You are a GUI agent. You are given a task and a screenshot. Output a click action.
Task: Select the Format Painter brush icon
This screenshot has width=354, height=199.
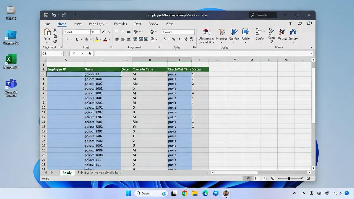[55, 41]
